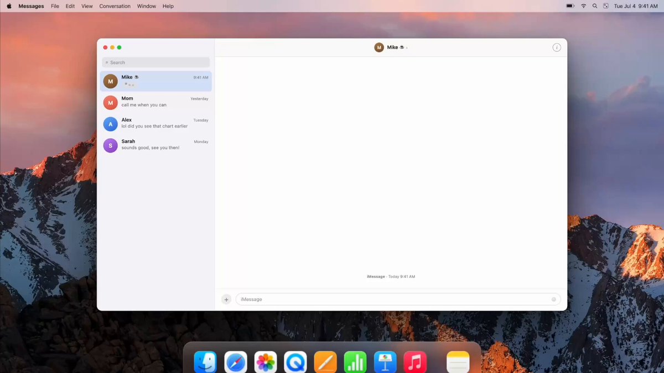
Task: Focus the iMessage text input field
Action: coord(398,300)
